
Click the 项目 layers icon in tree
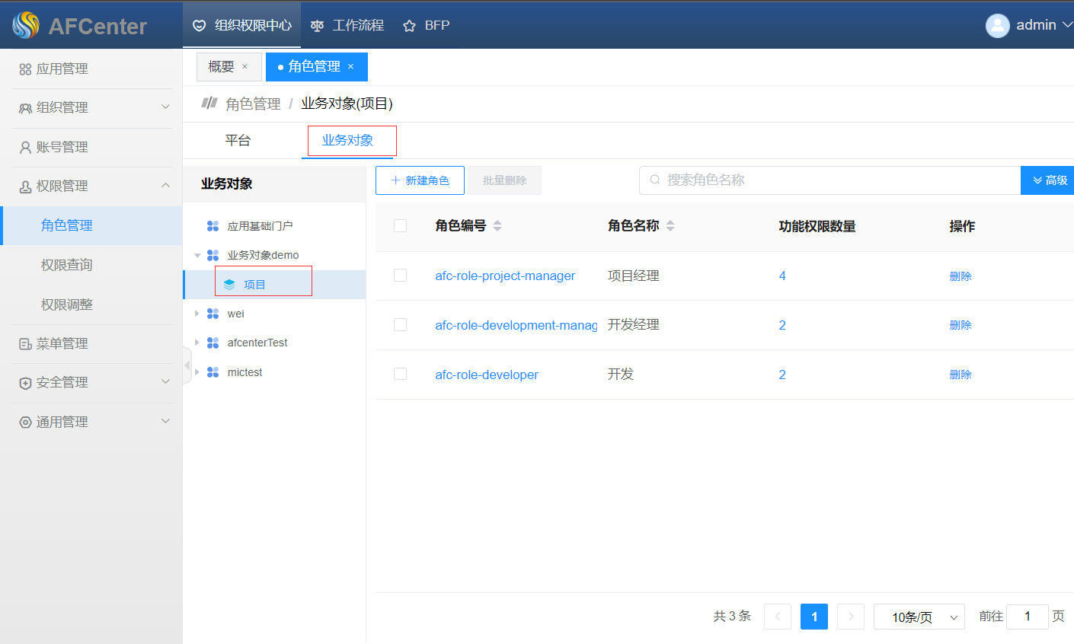229,285
